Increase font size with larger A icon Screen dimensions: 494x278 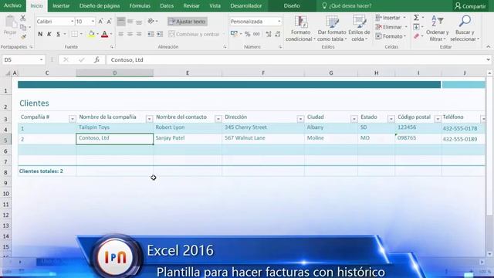(x=100, y=22)
